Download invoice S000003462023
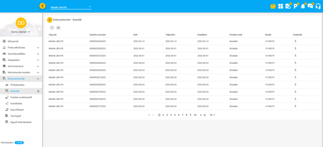The height and width of the screenshot is (147, 323). tap(295, 41)
